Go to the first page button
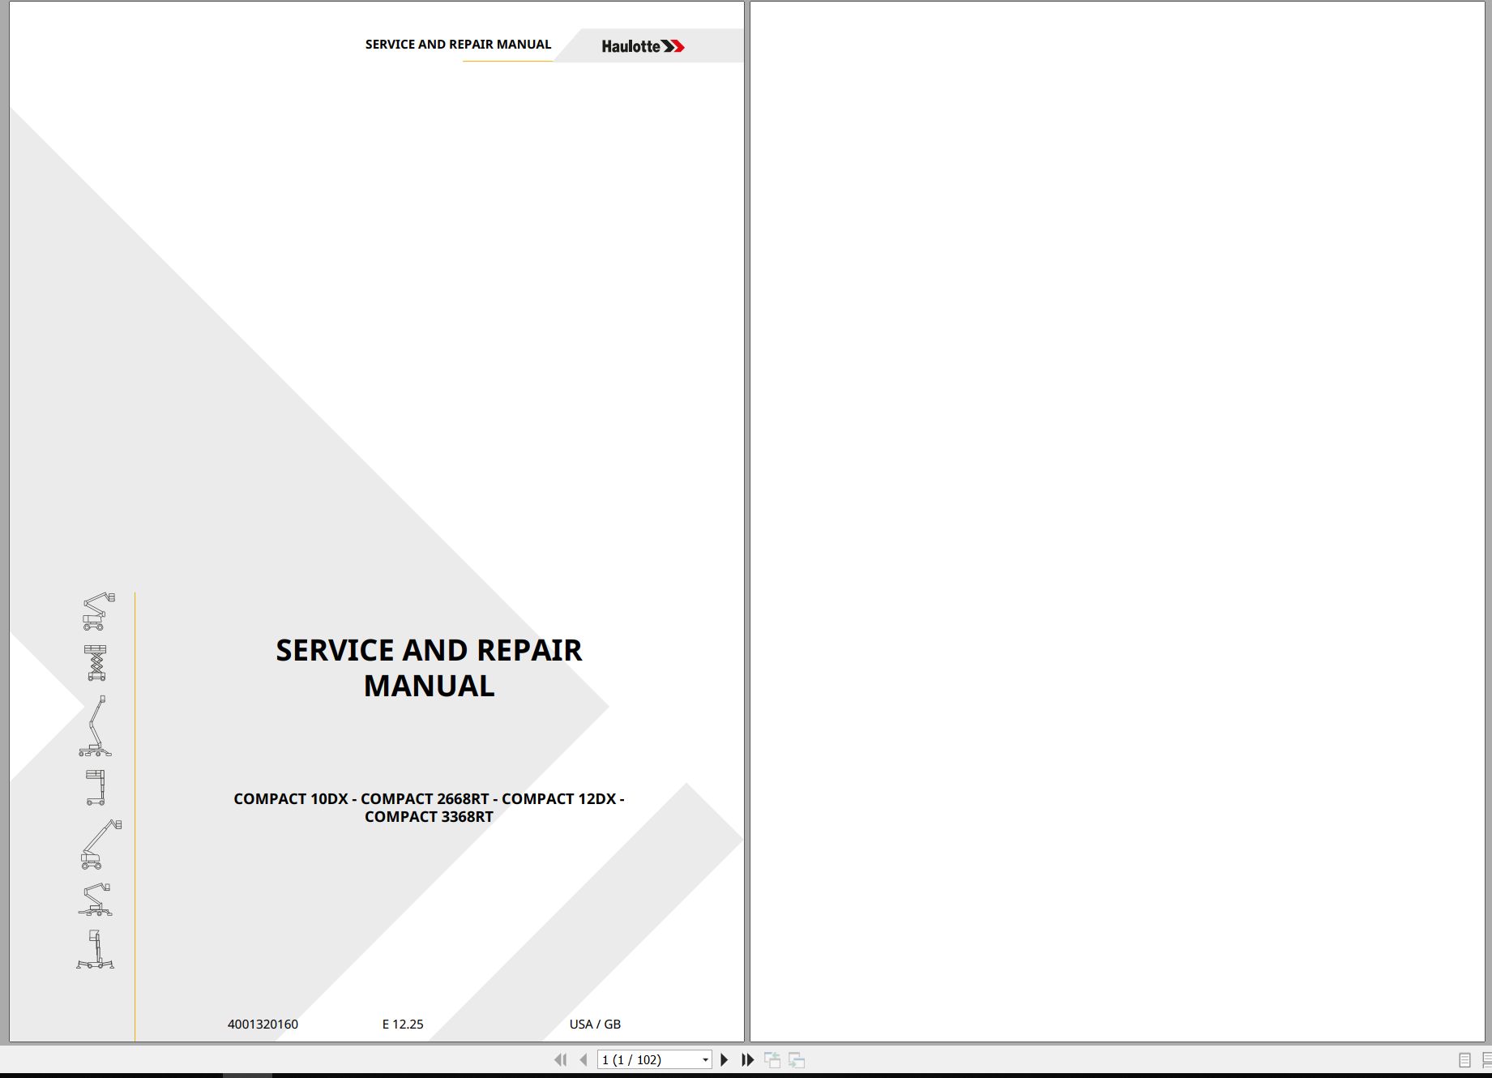1492x1078 pixels. 560,1059
